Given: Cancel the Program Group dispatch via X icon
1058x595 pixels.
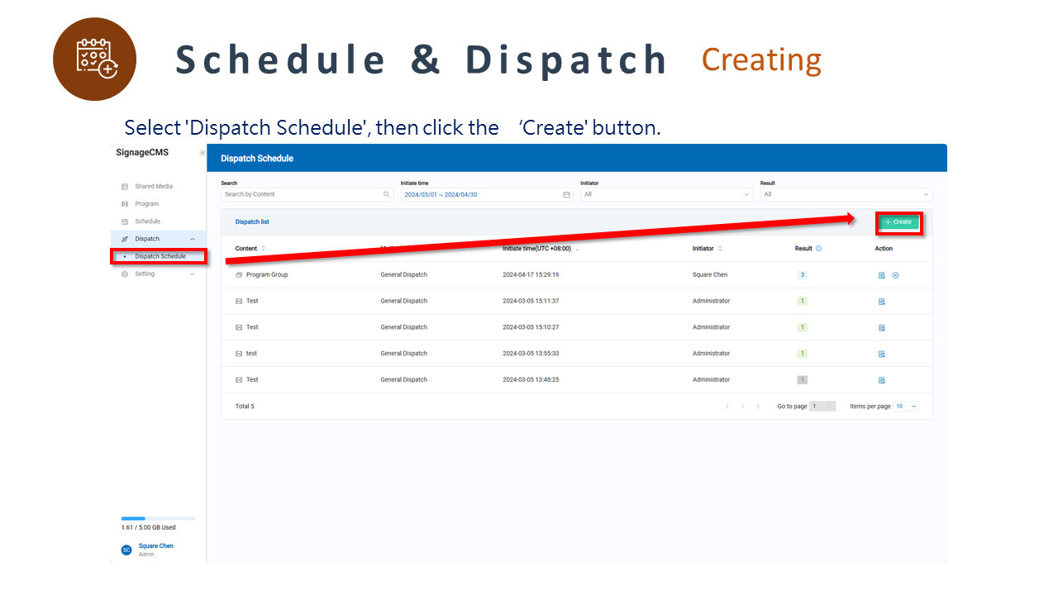Looking at the screenshot, I should click(895, 275).
